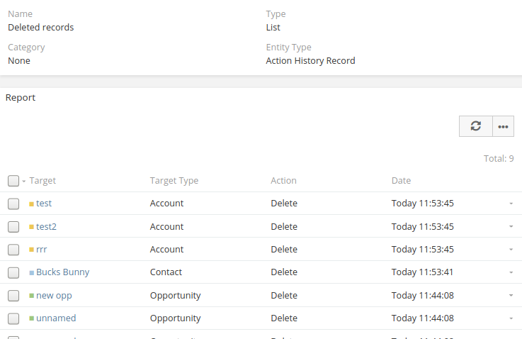Click the green marker beside new opp
This screenshot has height=339, width=522.
31,296
